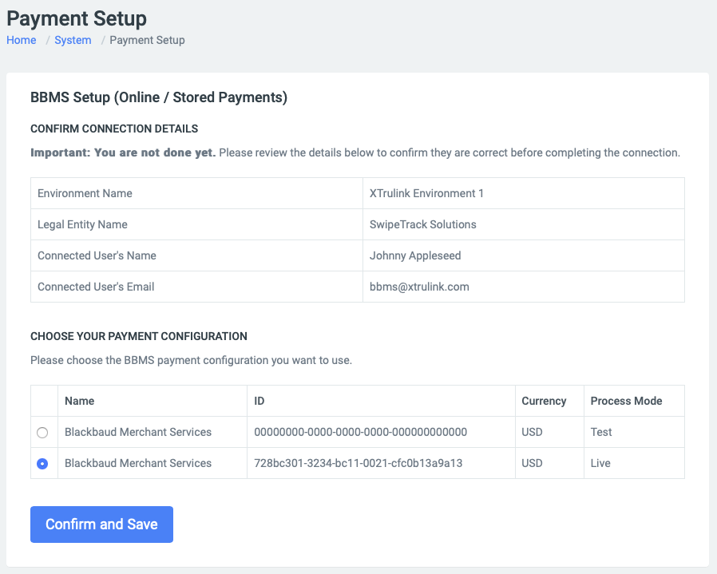Click 'Please choose the BBMS payment configuration' text
717x574 pixels.
click(x=191, y=360)
